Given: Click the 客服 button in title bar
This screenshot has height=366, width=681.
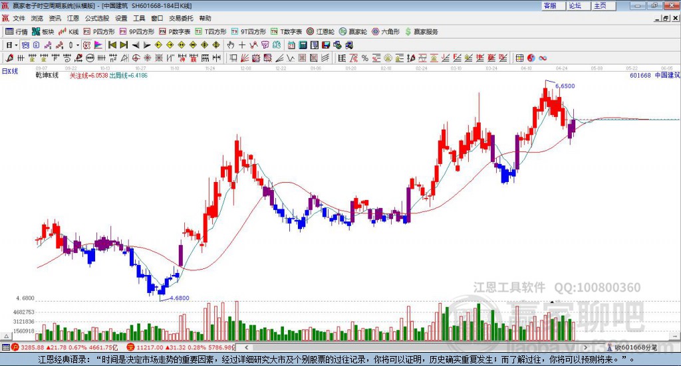Looking at the screenshot, I should pyautogui.click(x=553, y=5).
